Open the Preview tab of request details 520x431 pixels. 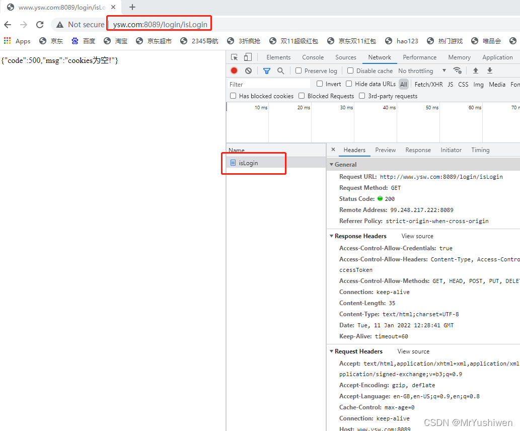(386, 150)
